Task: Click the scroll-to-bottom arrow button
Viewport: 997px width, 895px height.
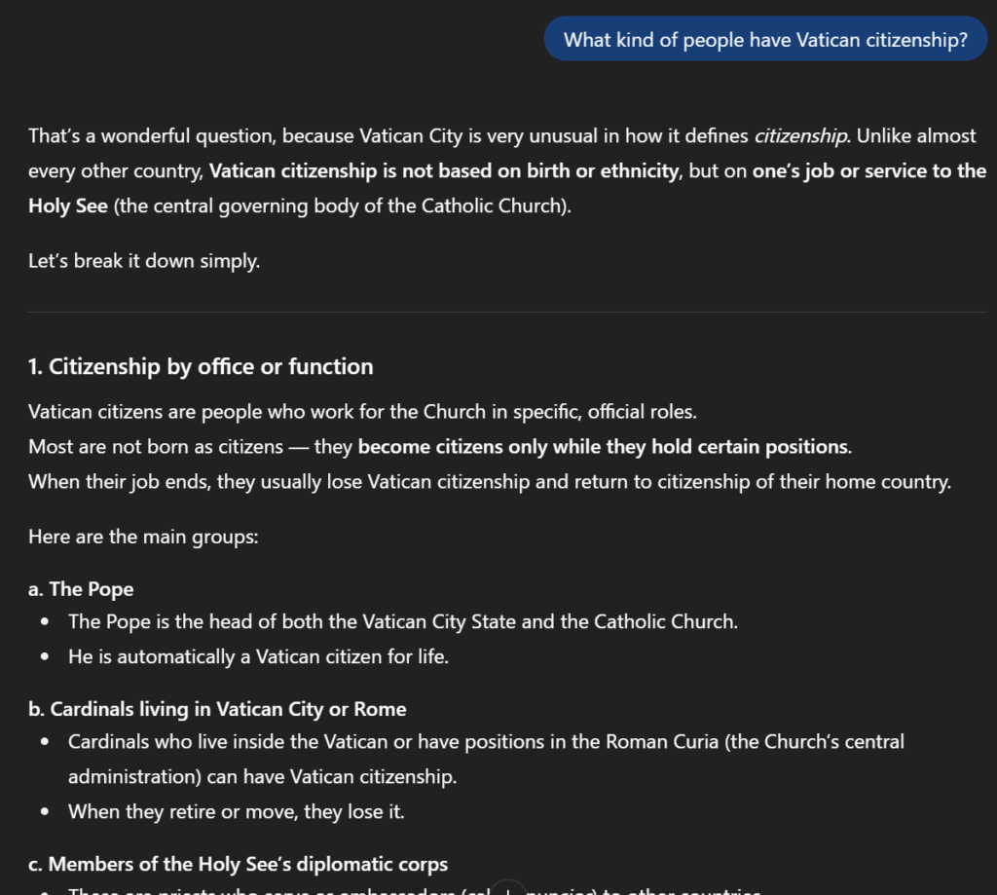Action: click(508, 888)
